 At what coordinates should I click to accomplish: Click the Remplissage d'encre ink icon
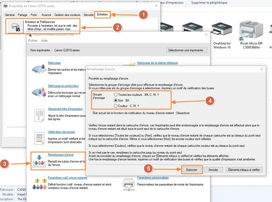pos(39,161)
